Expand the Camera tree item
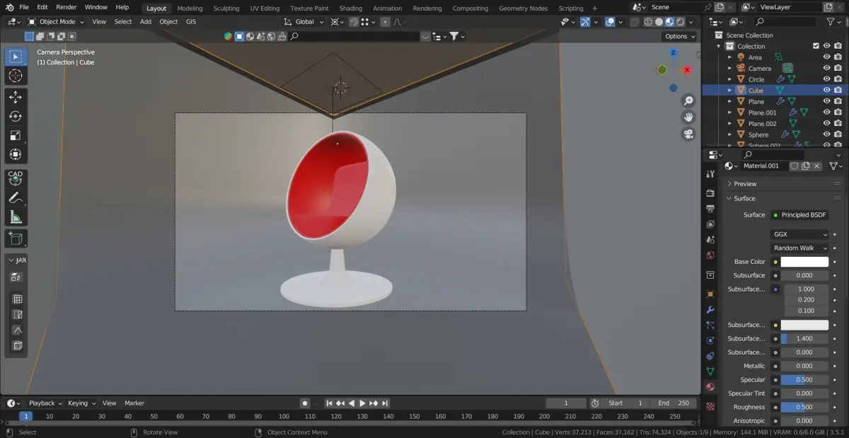Image resolution: width=849 pixels, height=438 pixels. tap(730, 69)
